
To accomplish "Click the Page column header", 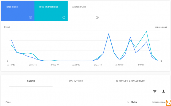I will pos(8,102).
